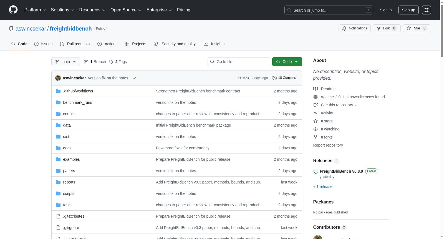Switch to the Insights tab

214,44
